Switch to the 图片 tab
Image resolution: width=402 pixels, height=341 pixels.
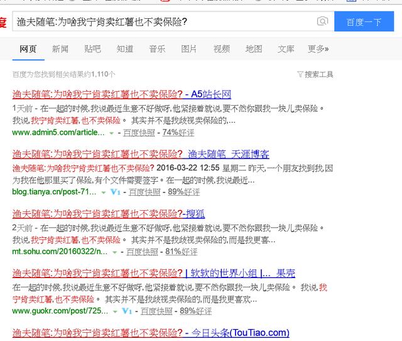click(189, 49)
